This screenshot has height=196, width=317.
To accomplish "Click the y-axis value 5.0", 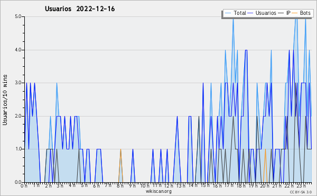I will pos(18,16).
